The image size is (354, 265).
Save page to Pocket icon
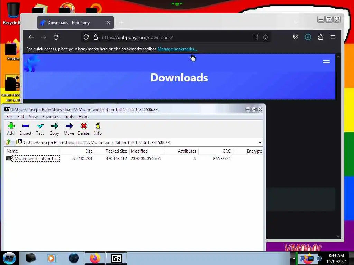pos(296,37)
